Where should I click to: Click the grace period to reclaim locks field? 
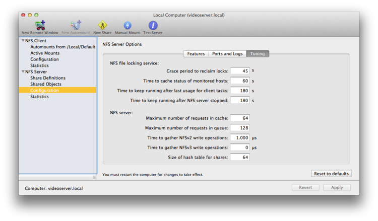click(240, 71)
